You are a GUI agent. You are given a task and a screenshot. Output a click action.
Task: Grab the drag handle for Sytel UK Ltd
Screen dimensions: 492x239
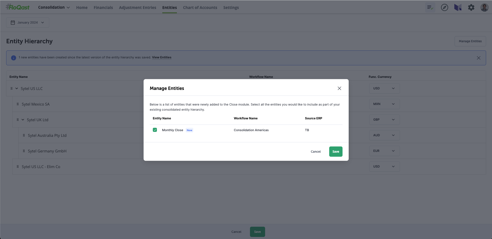click(18, 120)
